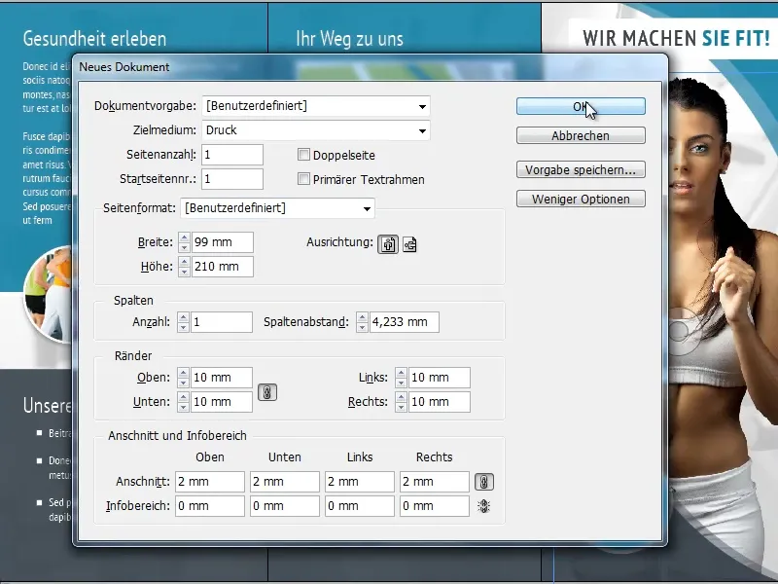778x584 pixels.
Task: Click 'WIR MACHEN SIE FIT!' headline in background
Action: pos(676,38)
